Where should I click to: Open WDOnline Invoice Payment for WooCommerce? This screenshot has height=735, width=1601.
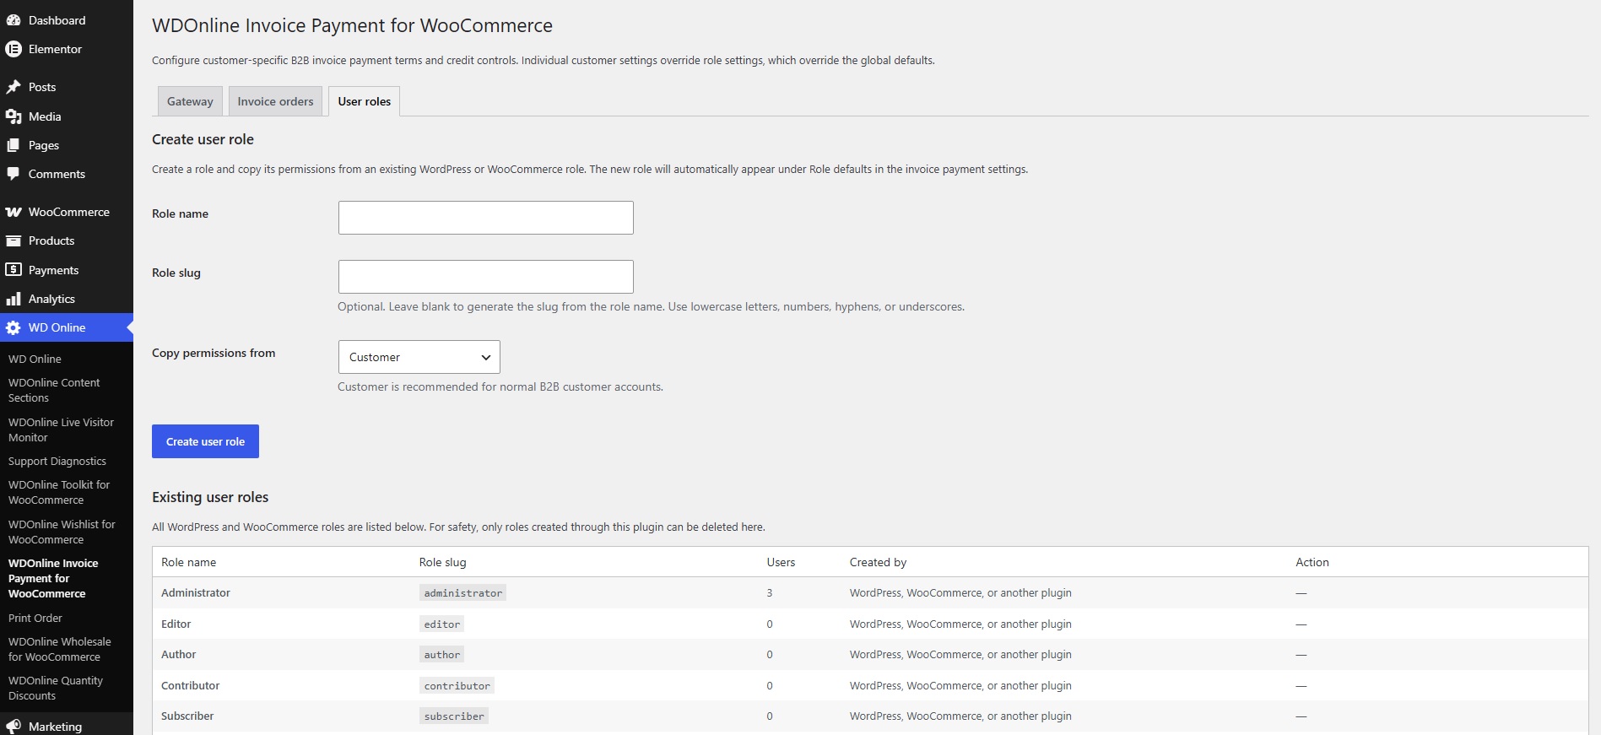click(53, 578)
